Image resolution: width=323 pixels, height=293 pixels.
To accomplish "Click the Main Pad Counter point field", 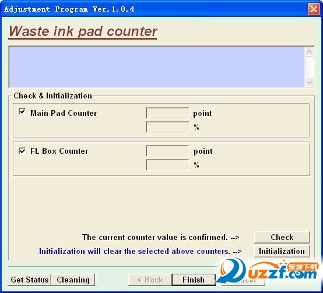I will pos(167,113).
